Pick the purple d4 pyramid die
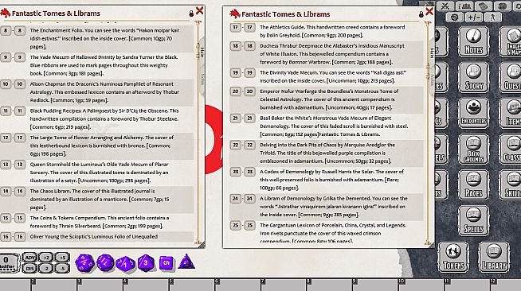 (186, 262)
